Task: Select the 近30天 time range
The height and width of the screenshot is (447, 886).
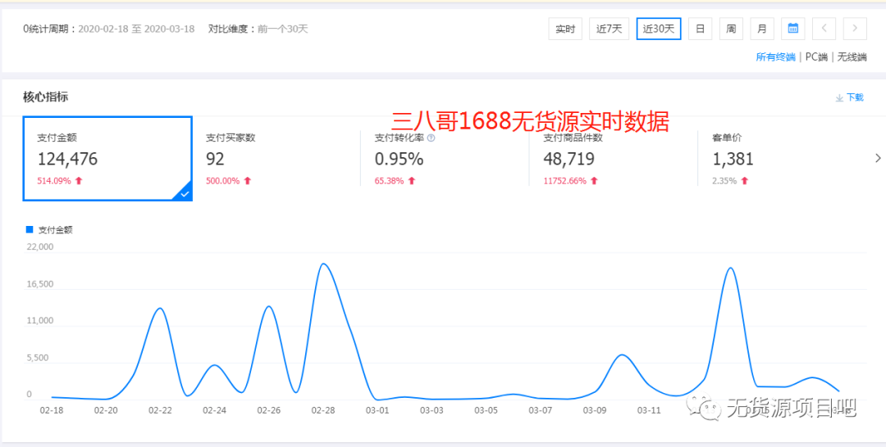Action: [658, 29]
